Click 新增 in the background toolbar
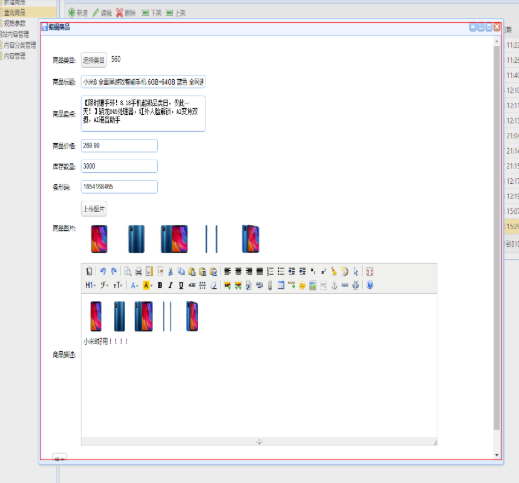519x483 pixels. click(x=78, y=13)
